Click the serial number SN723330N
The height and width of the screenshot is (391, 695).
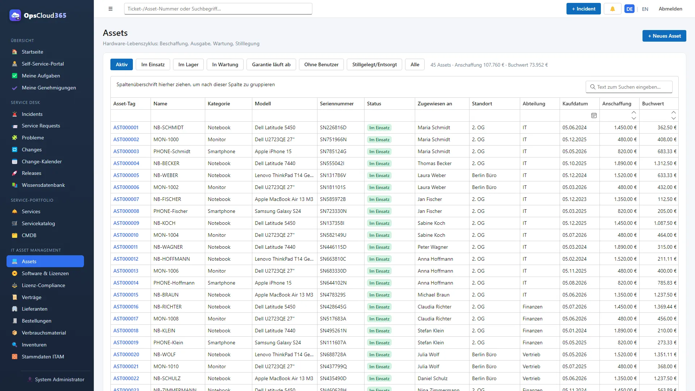333,211
